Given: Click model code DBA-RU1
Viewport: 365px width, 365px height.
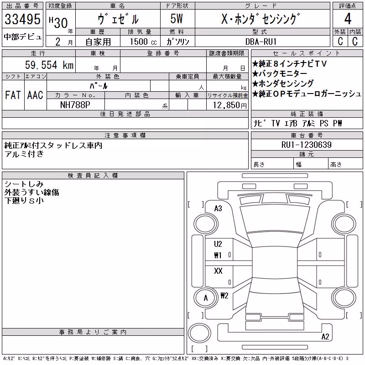Looking at the screenshot, I should 261,42.
